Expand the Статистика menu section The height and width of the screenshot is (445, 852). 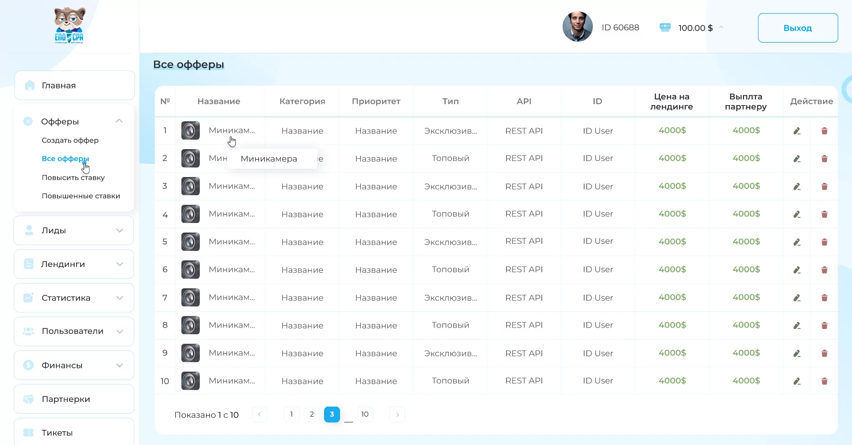coord(119,298)
